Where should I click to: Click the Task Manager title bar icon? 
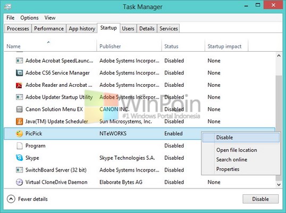click(8, 7)
